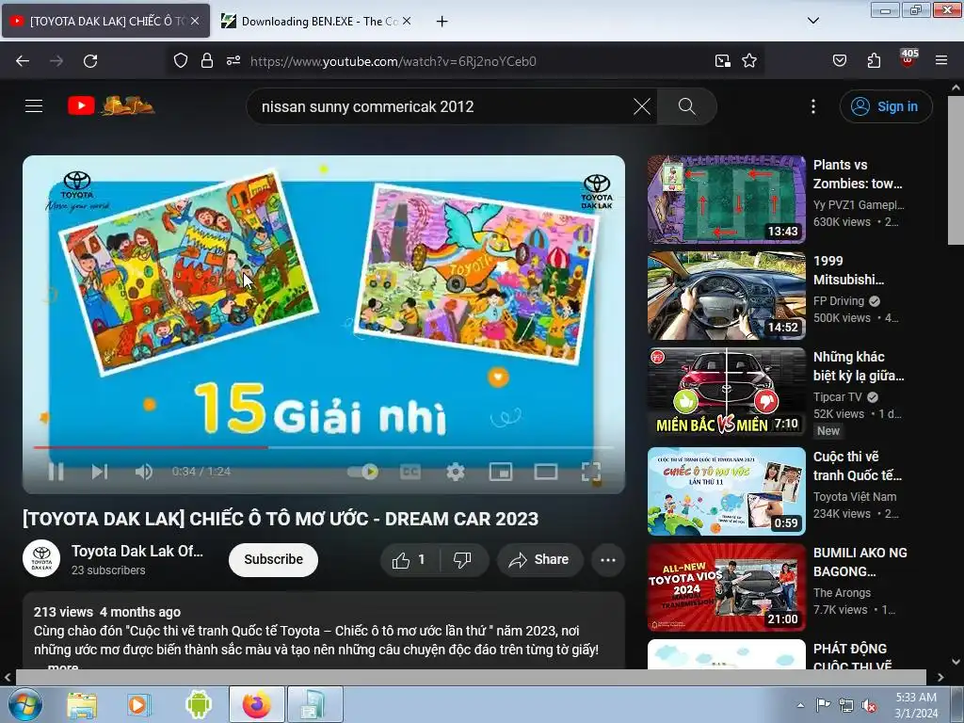This screenshot has height=723, width=964.
Task: Skip to next video
Action: tap(100, 472)
